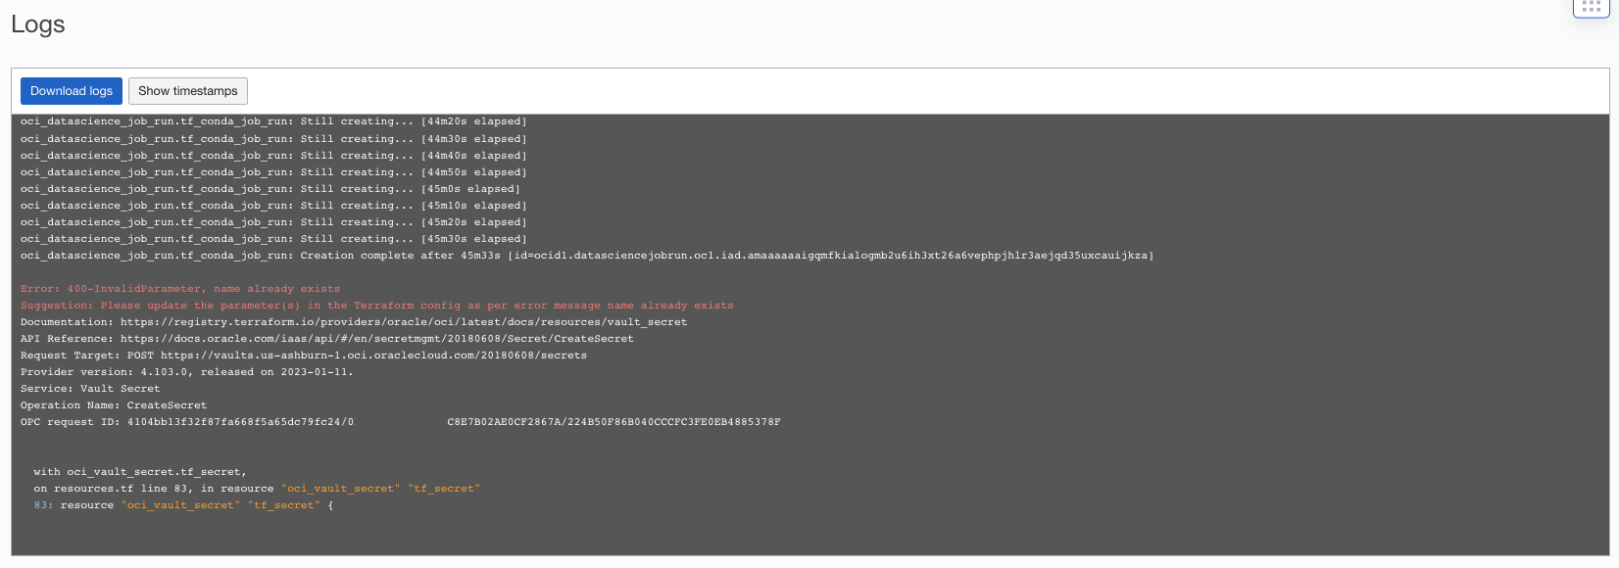Click the "with oci_vault_secret.tf_secret" line

(x=139, y=472)
